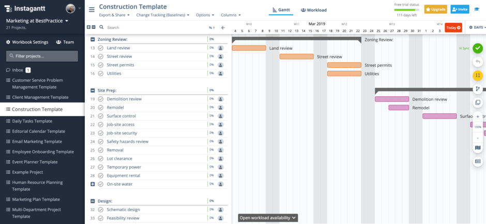Click the Land review orange Gantt bar

(249, 48)
